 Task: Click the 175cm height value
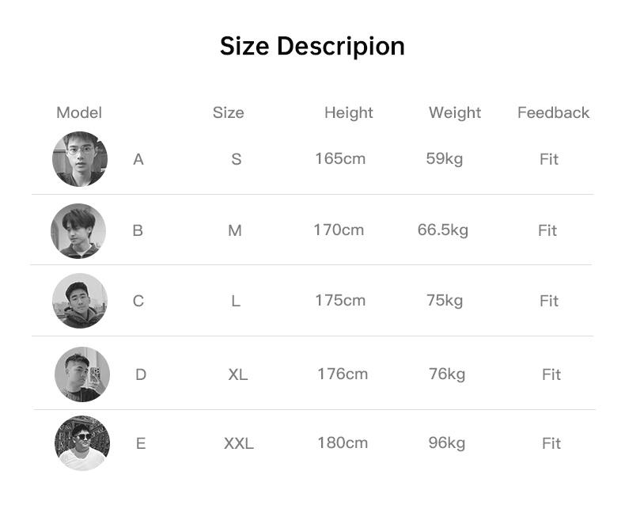click(340, 300)
